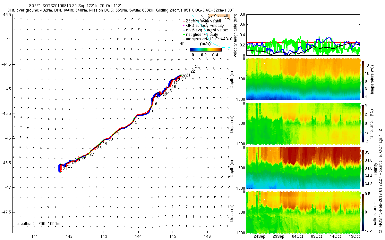Click the latitude tick label '-44.5'
The height and width of the screenshot is (240, 385).
[6, 64]
